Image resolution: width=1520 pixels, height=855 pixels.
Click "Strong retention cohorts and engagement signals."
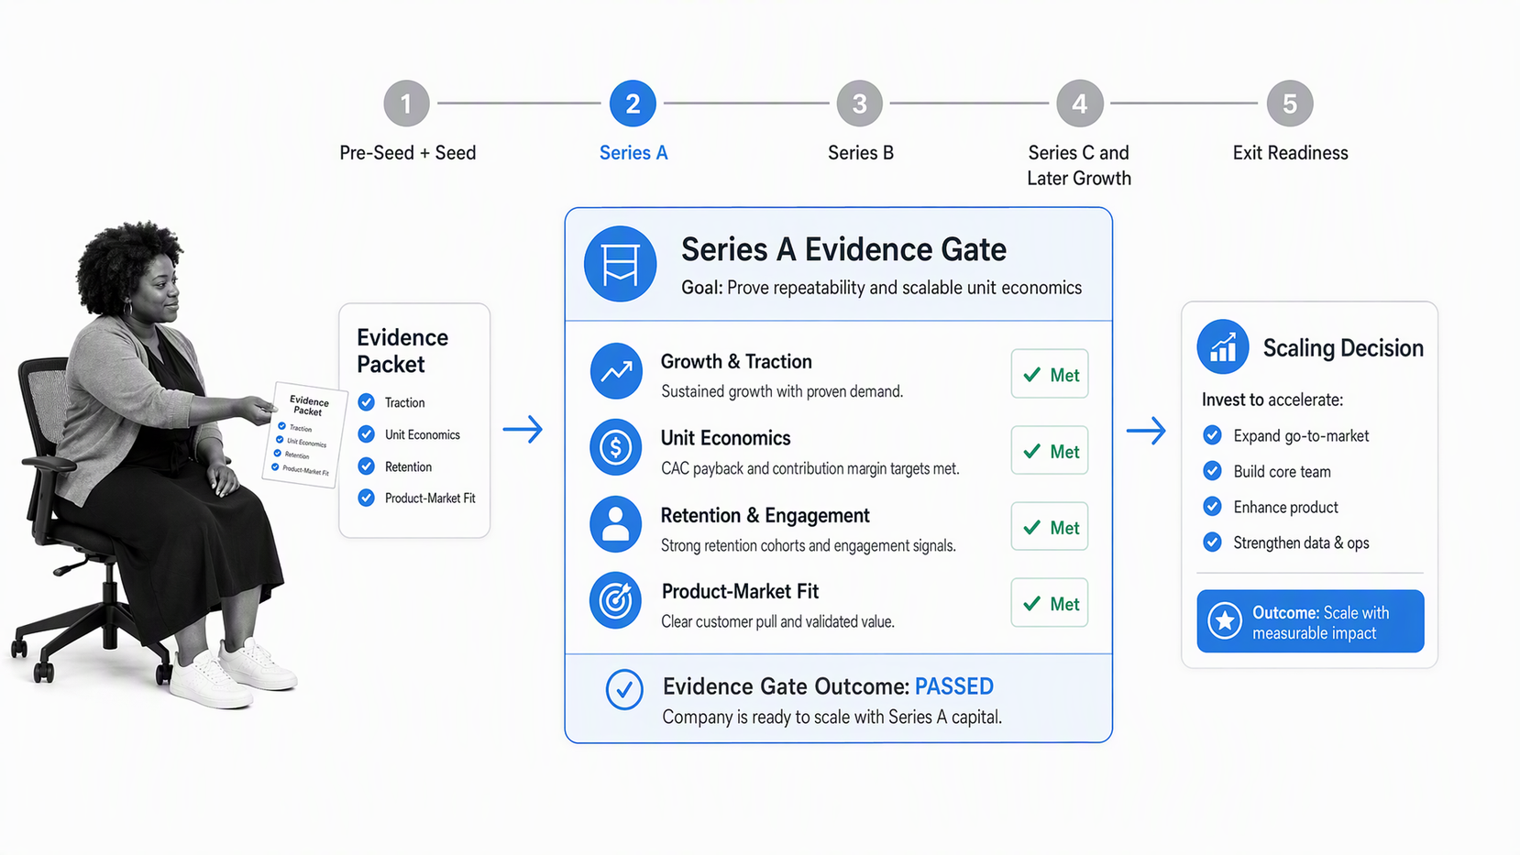point(809,545)
